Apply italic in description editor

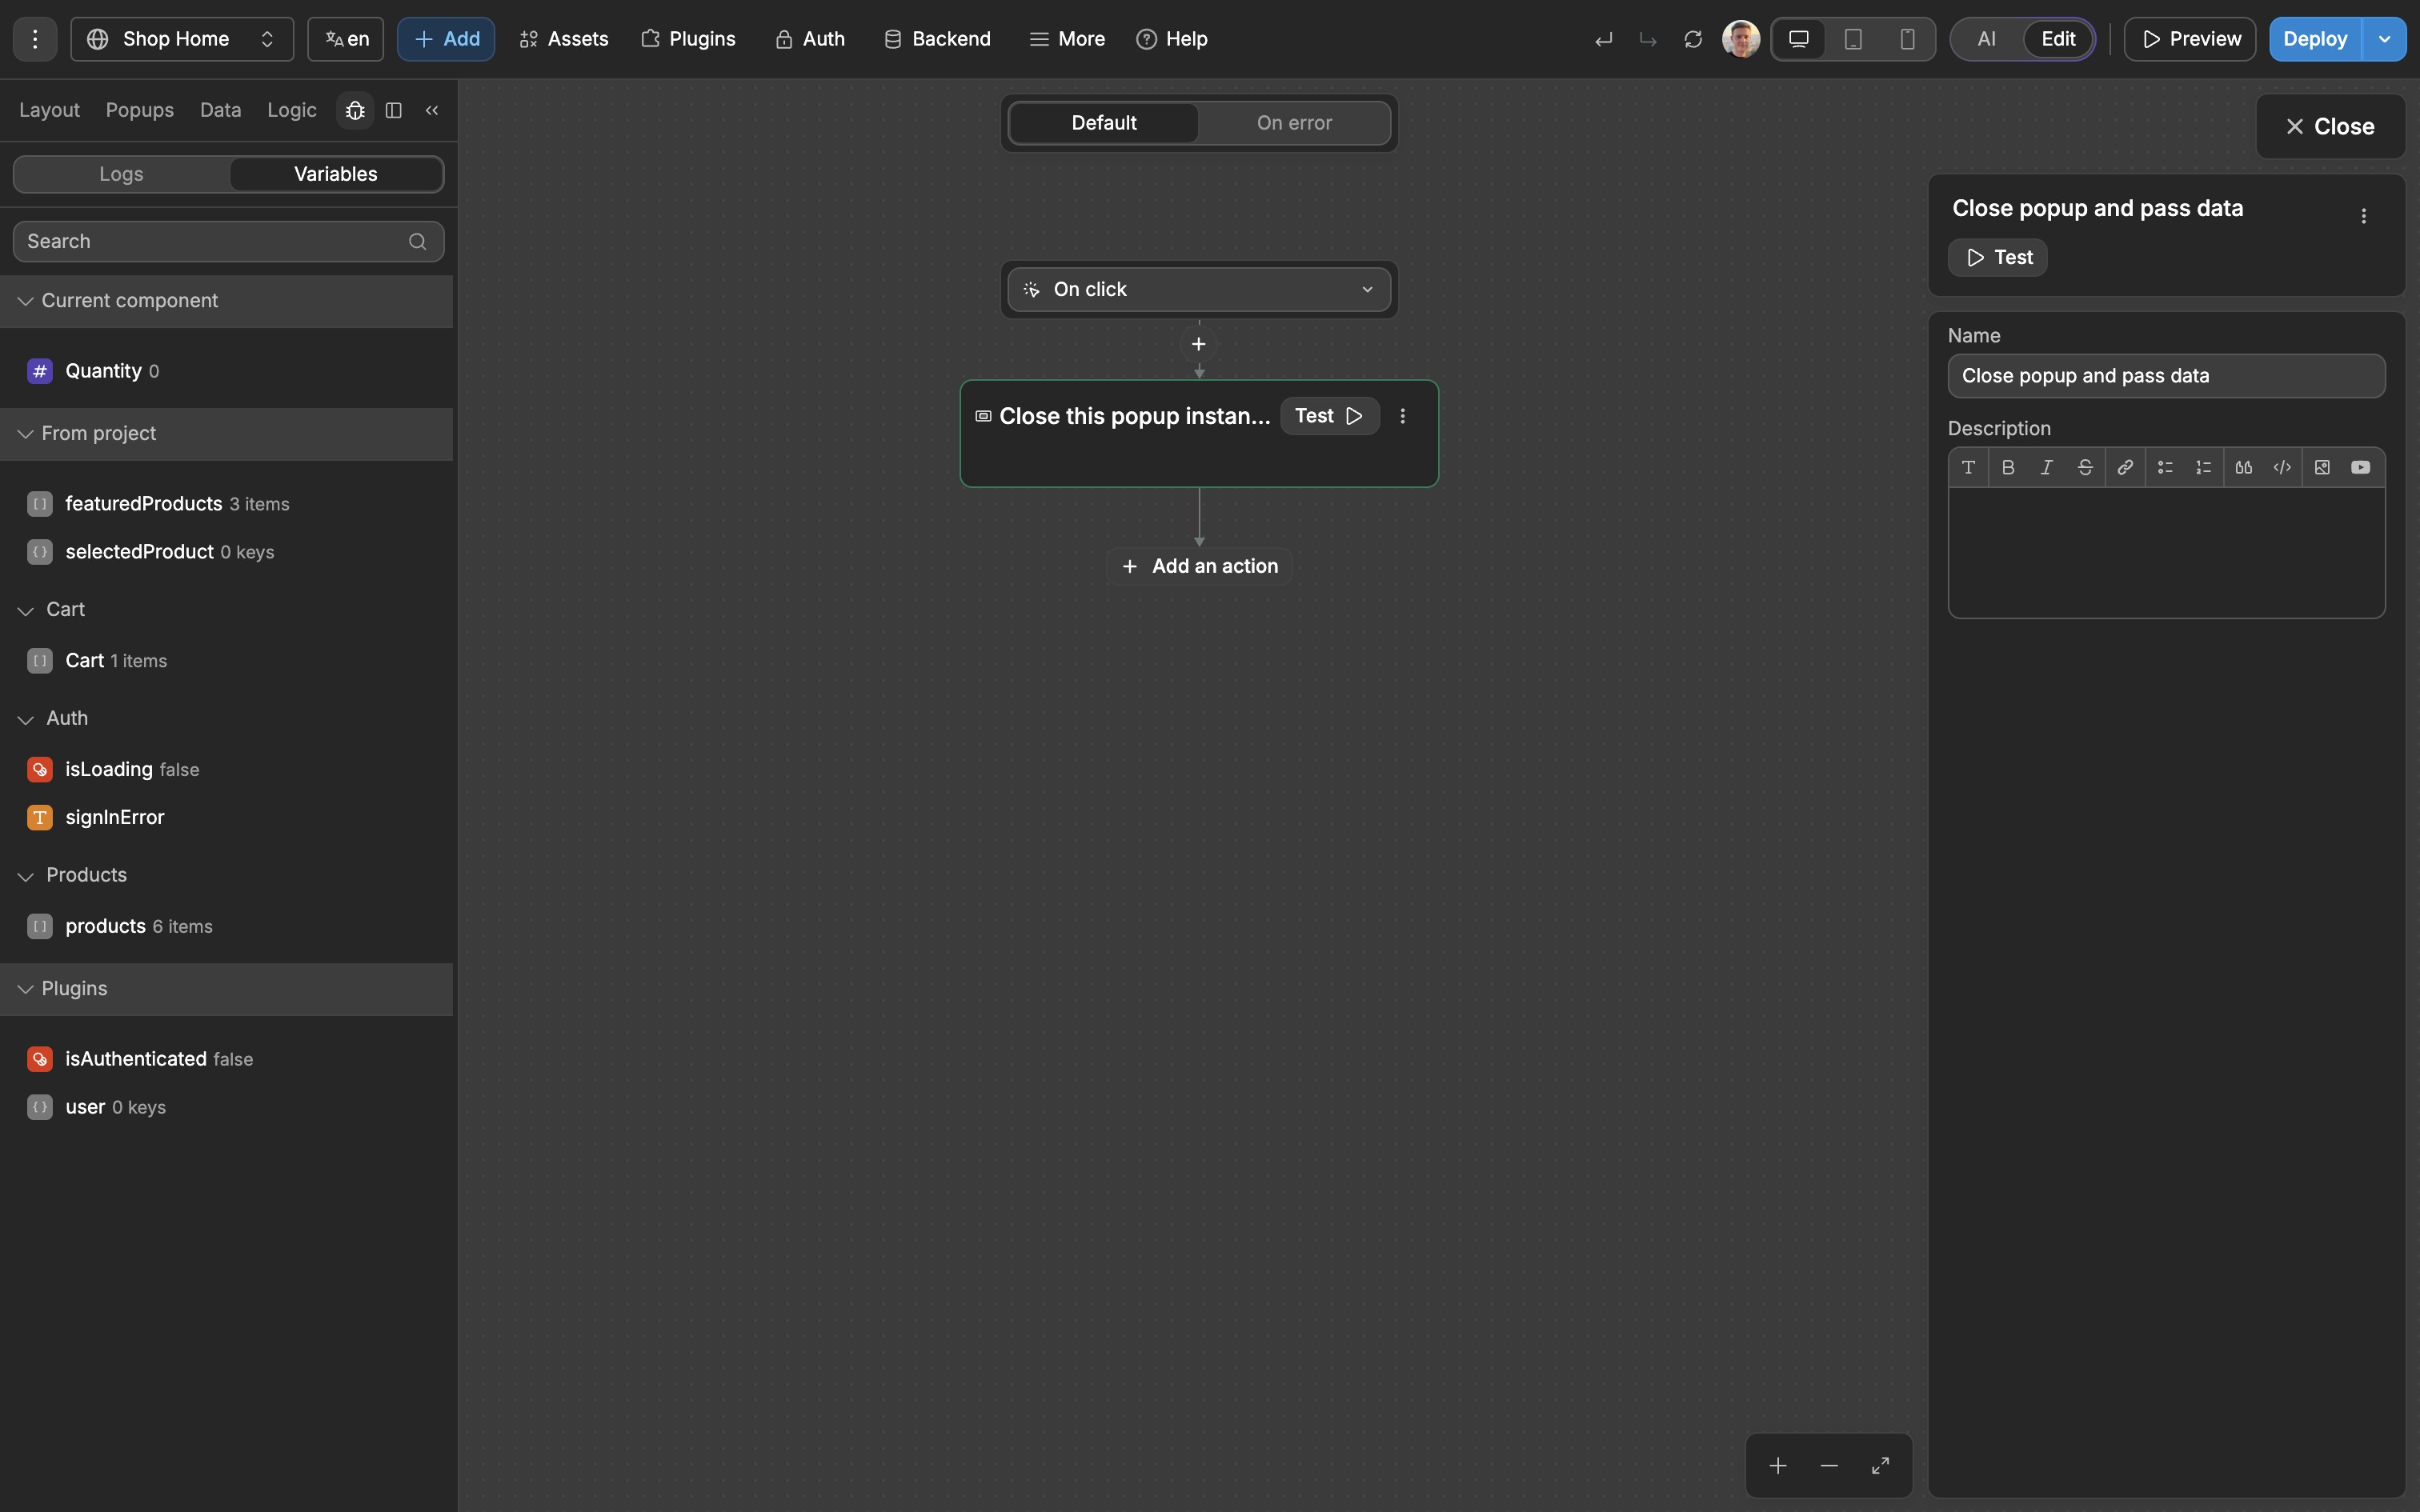pyautogui.click(x=2047, y=467)
